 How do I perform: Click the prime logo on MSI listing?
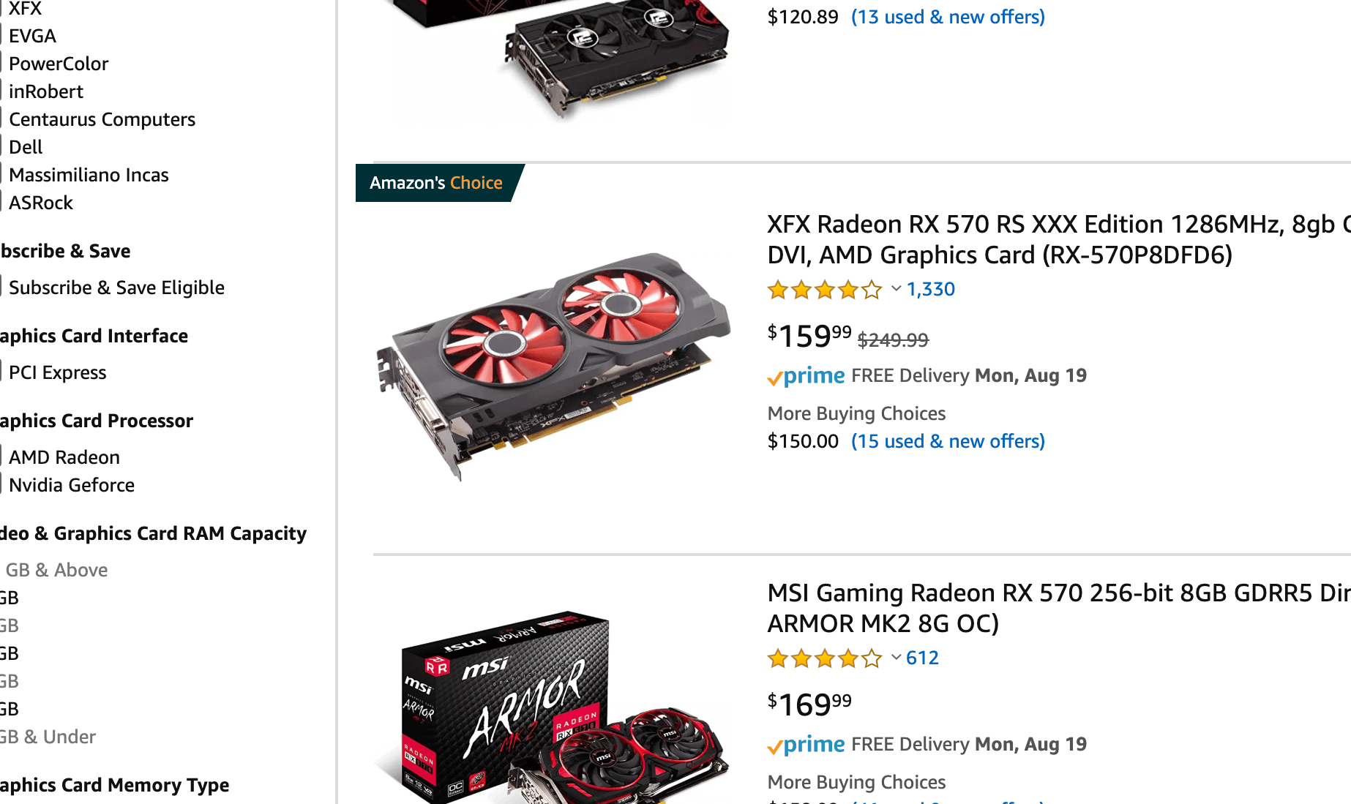[x=806, y=745]
